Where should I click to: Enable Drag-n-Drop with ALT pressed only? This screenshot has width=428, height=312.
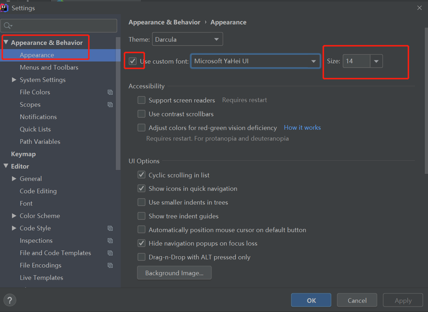pyautogui.click(x=141, y=257)
